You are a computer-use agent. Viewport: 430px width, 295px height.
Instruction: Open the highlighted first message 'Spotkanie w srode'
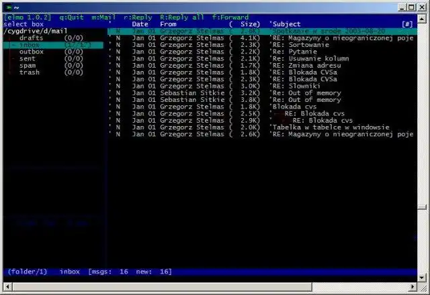pyautogui.click(x=262, y=32)
